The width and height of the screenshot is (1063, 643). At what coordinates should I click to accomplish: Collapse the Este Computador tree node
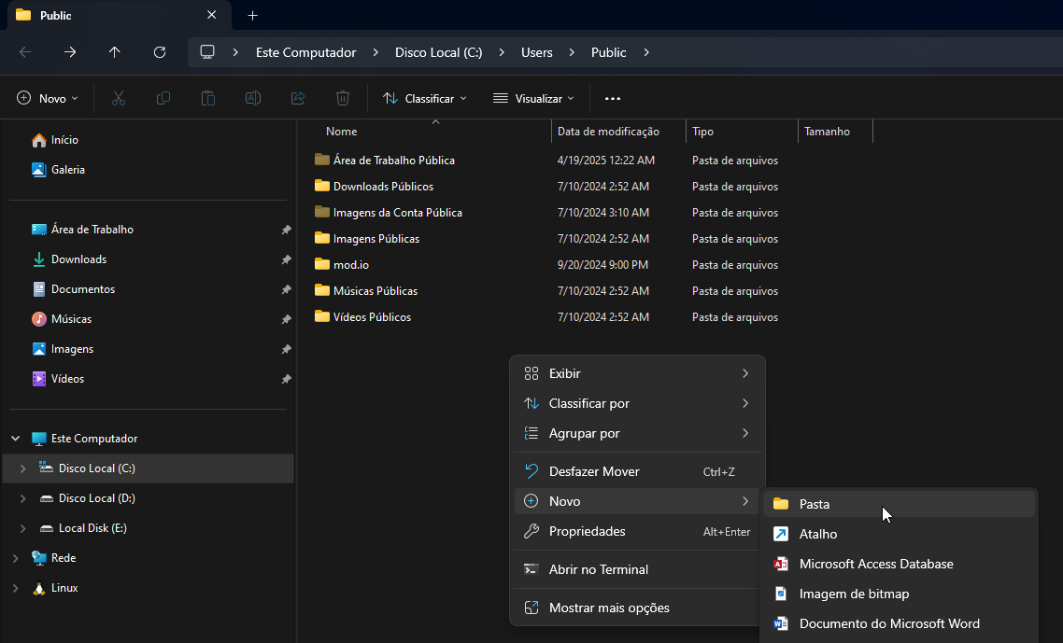click(15, 439)
